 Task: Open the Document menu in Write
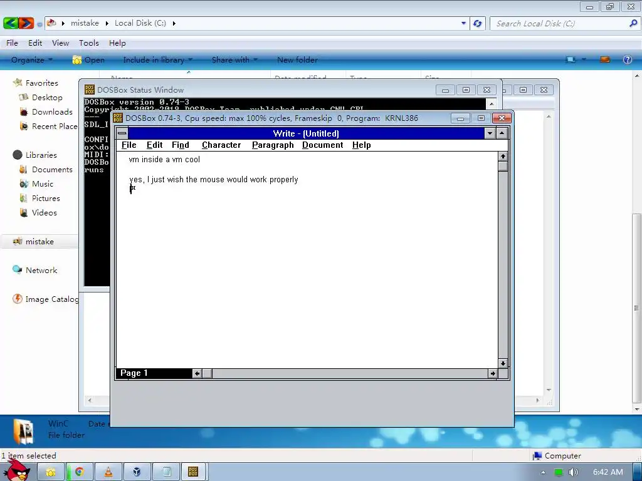pyautogui.click(x=322, y=145)
